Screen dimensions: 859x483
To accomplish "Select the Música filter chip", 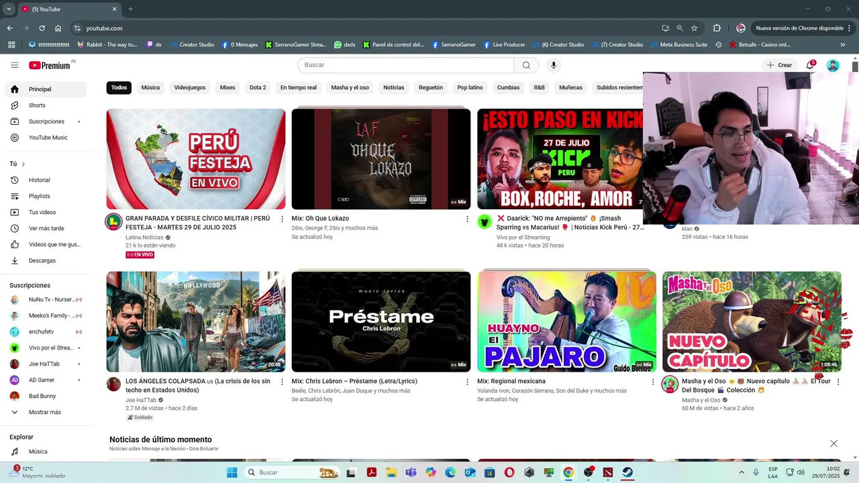I will pyautogui.click(x=150, y=87).
